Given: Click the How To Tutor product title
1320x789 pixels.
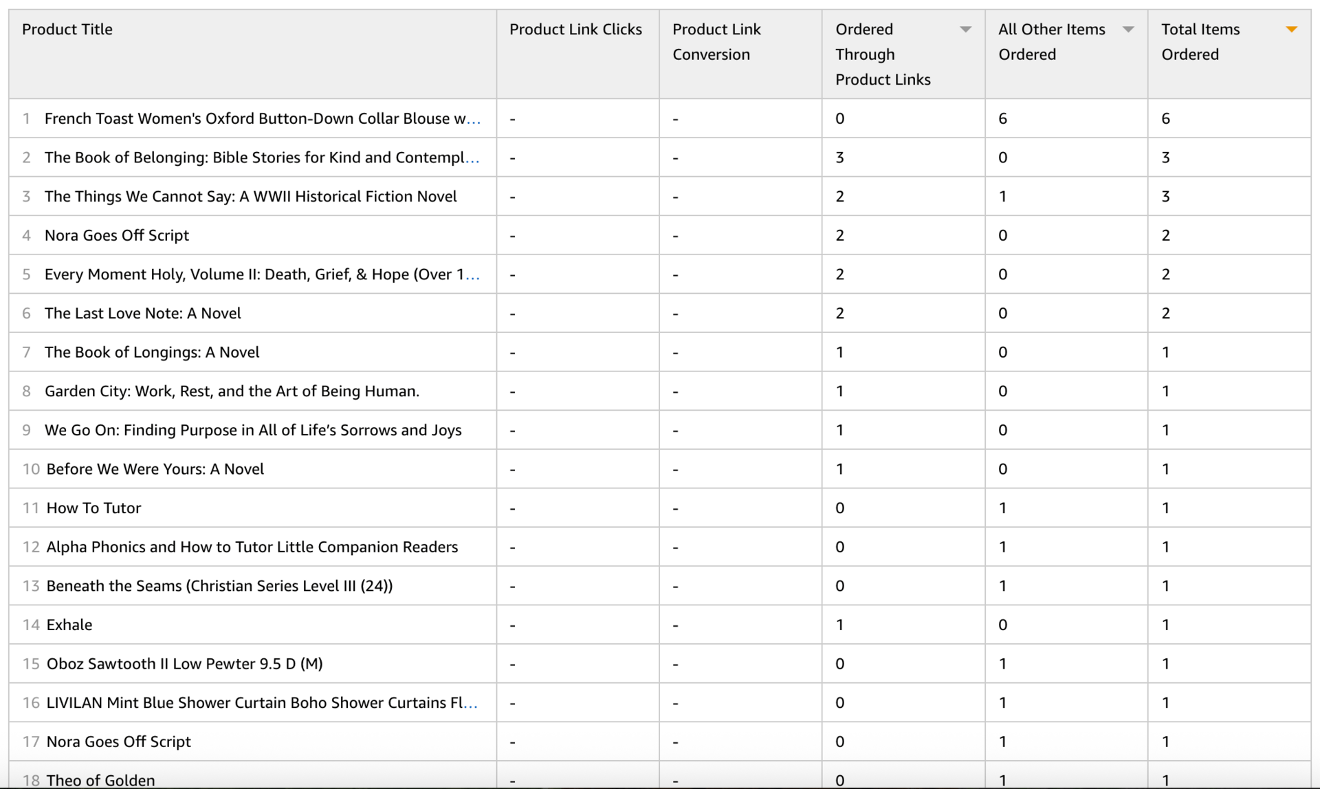Looking at the screenshot, I should tap(93, 508).
